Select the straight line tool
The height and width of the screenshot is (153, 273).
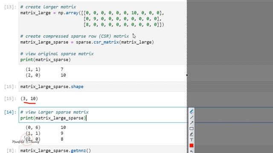coord(192,117)
